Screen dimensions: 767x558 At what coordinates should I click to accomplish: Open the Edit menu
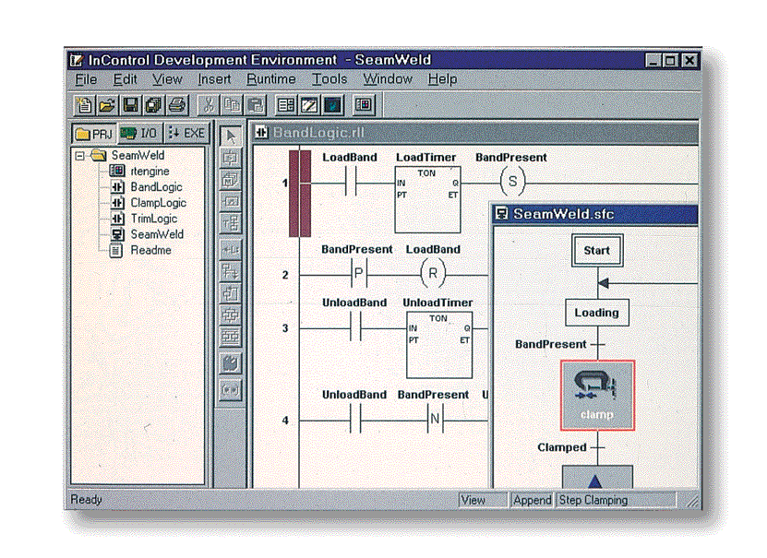click(x=126, y=79)
